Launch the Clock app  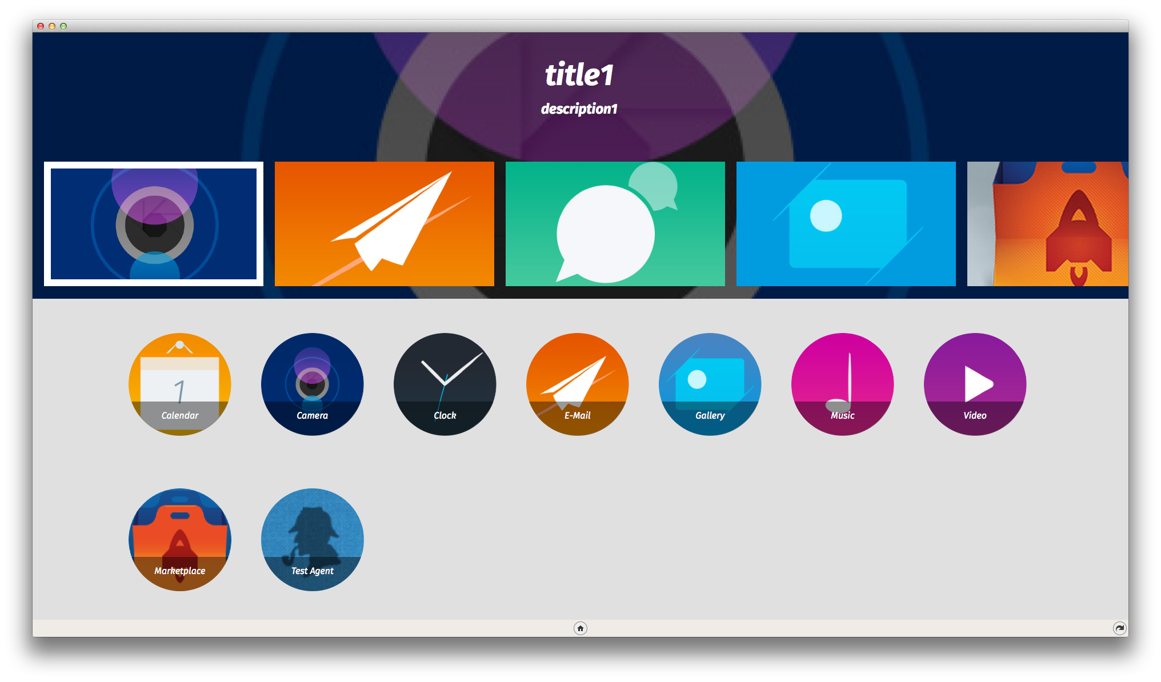click(444, 382)
